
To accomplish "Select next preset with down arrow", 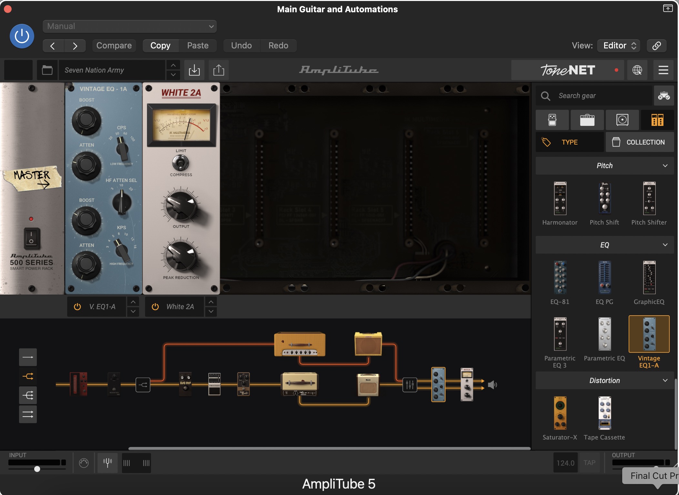I will 173,75.
